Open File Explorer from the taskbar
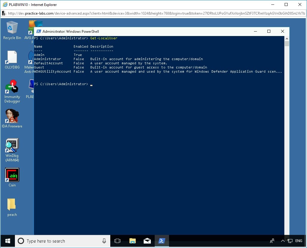 [133, 241]
